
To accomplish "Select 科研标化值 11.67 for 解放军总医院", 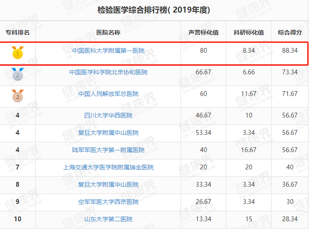I will [249, 93].
